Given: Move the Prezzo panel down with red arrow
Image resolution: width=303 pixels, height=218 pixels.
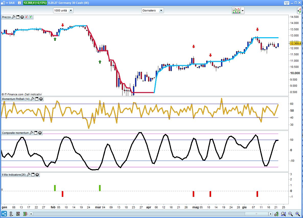Looking at the screenshot, I should point(26,17).
